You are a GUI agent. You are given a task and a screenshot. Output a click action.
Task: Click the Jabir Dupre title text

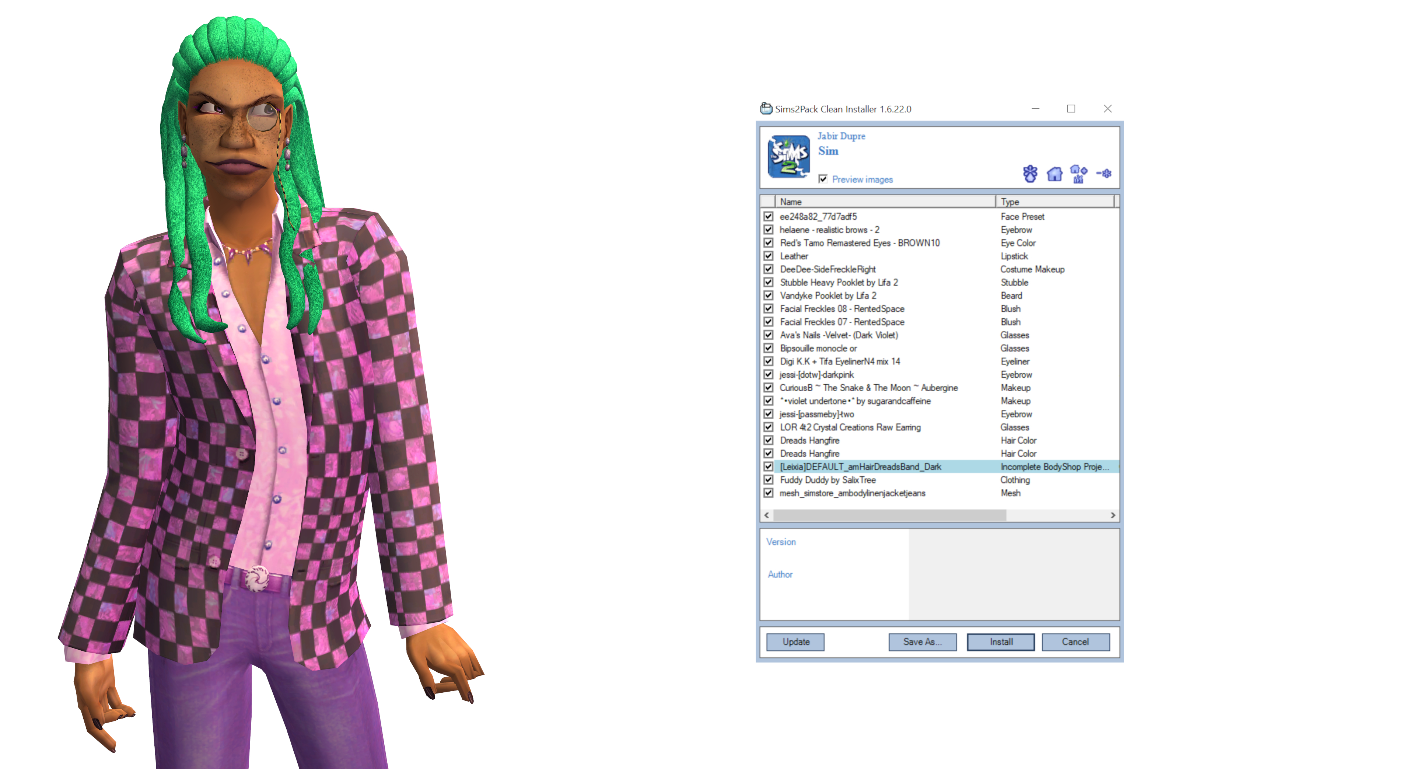point(841,136)
